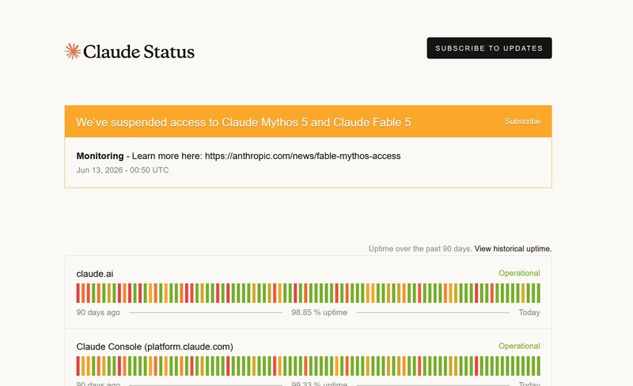633x386 pixels.
Task: Click last green bar in Claude Console chart
Action: click(x=539, y=365)
